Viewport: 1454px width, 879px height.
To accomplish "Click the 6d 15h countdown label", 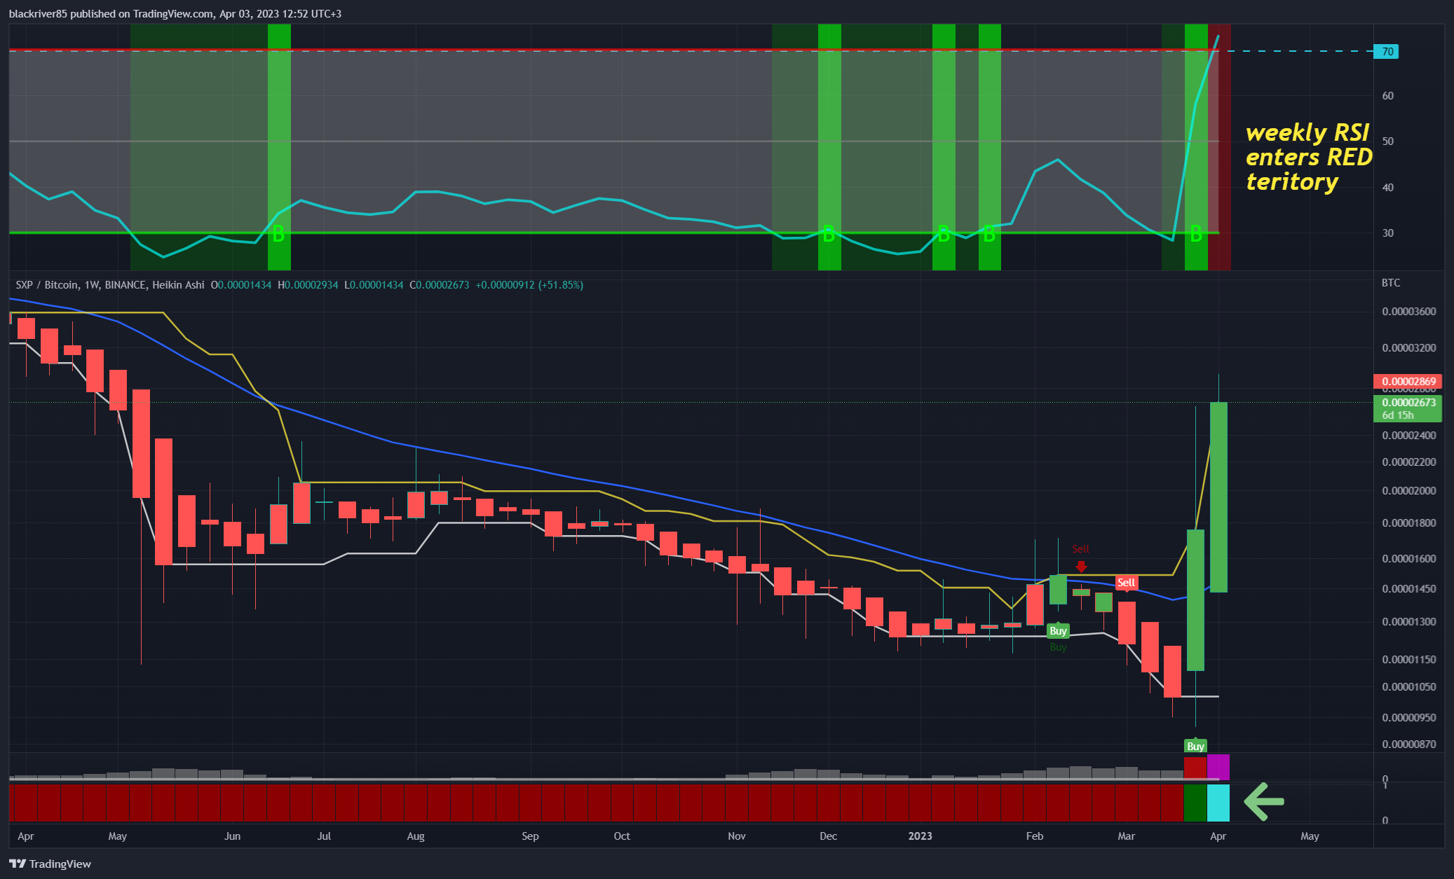I will pos(1398,415).
